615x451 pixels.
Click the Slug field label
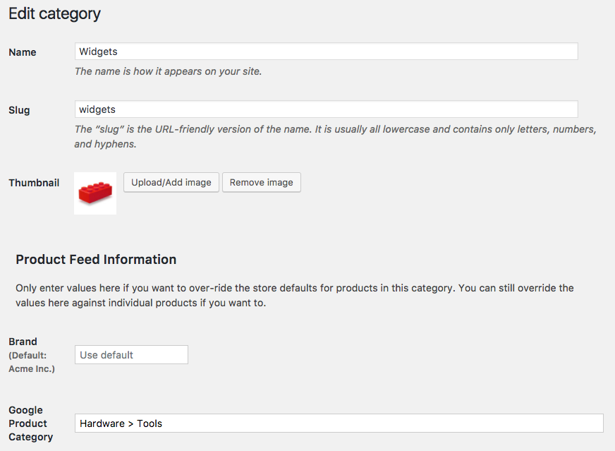point(18,109)
